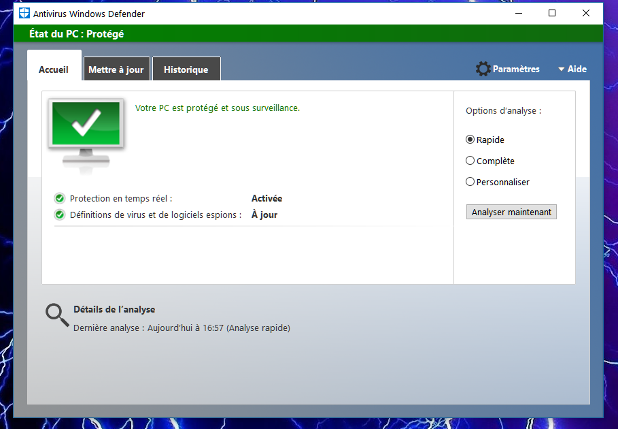Click the Paramètres label

coord(516,69)
